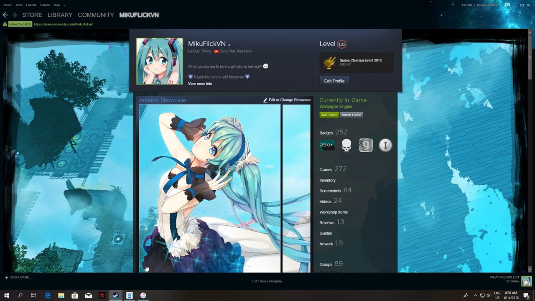This screenshot has width=535, height=301.
Task: Open Windows search from the taskbar
Action: coord(20,296)
